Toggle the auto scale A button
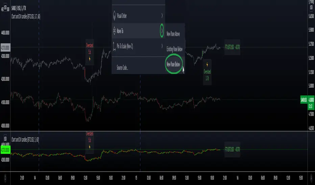This screenshot has width=315, height=185. click(311, 178)
